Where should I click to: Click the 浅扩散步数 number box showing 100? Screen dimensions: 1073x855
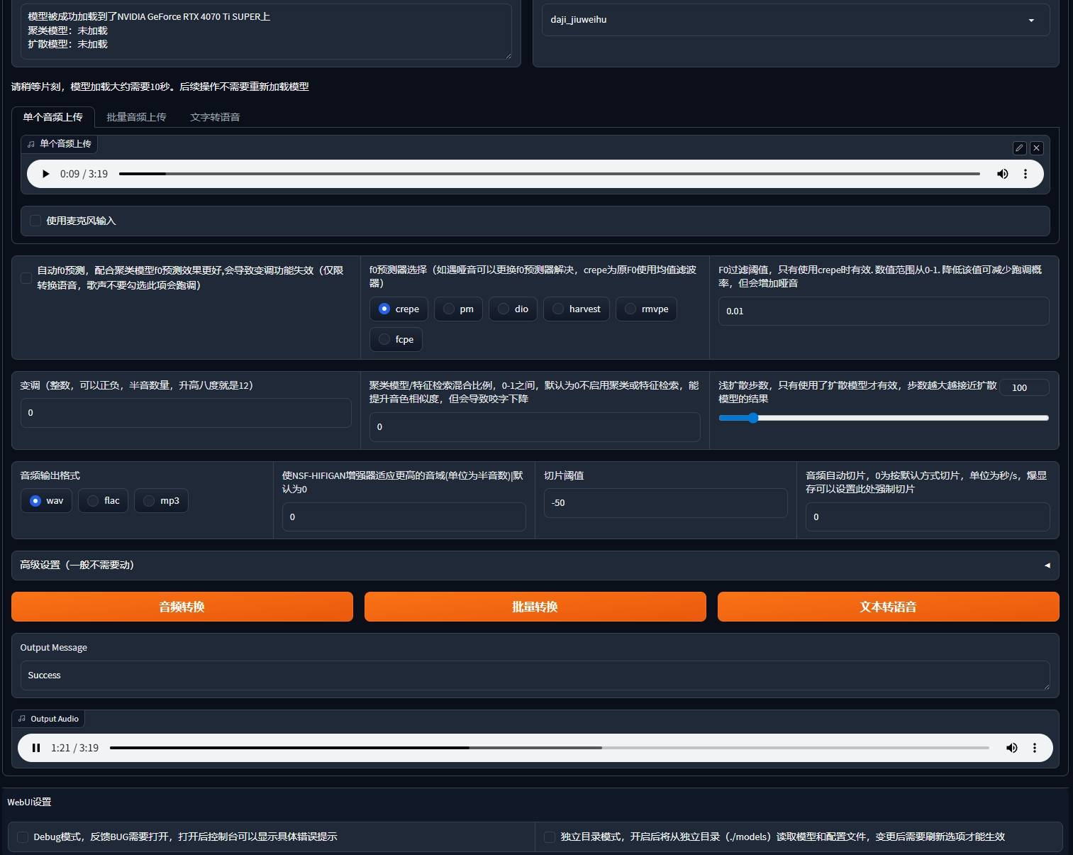(1025, 387)
